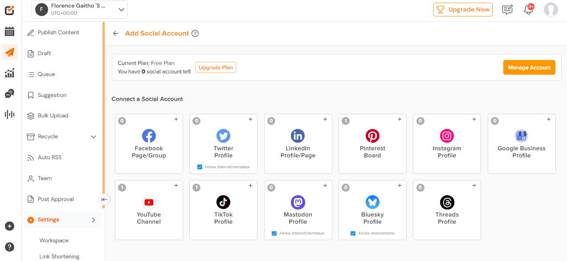Click the Bluesky butterfly icon
The image size is (567, 261).
click(372, 202)
